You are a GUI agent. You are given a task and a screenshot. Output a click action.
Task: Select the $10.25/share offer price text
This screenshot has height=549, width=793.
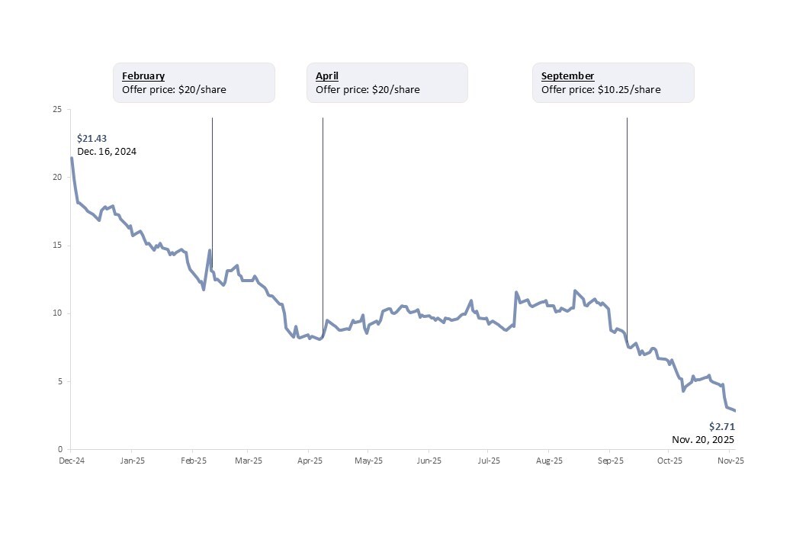point(630,90)
